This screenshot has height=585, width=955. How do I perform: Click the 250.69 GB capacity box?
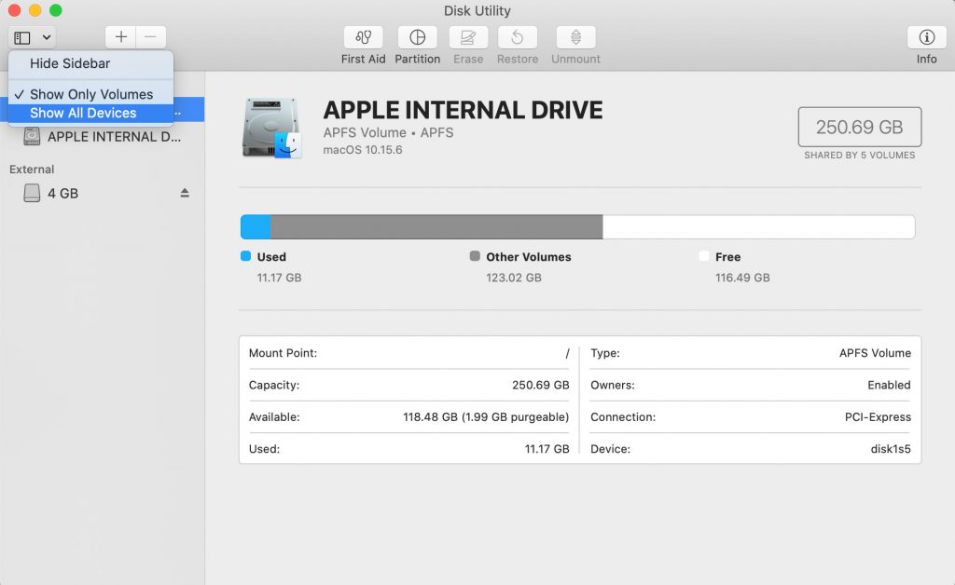859,127
